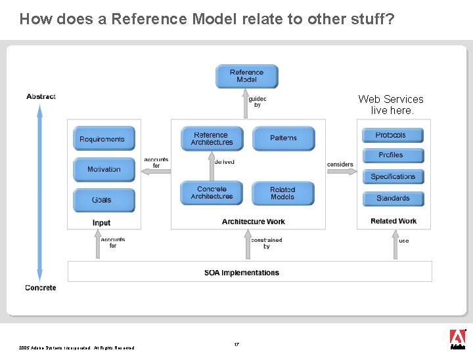This screenshot has width=473, height=354.
Task: Click the 'considers' arrow
Action: click(342, 172)
